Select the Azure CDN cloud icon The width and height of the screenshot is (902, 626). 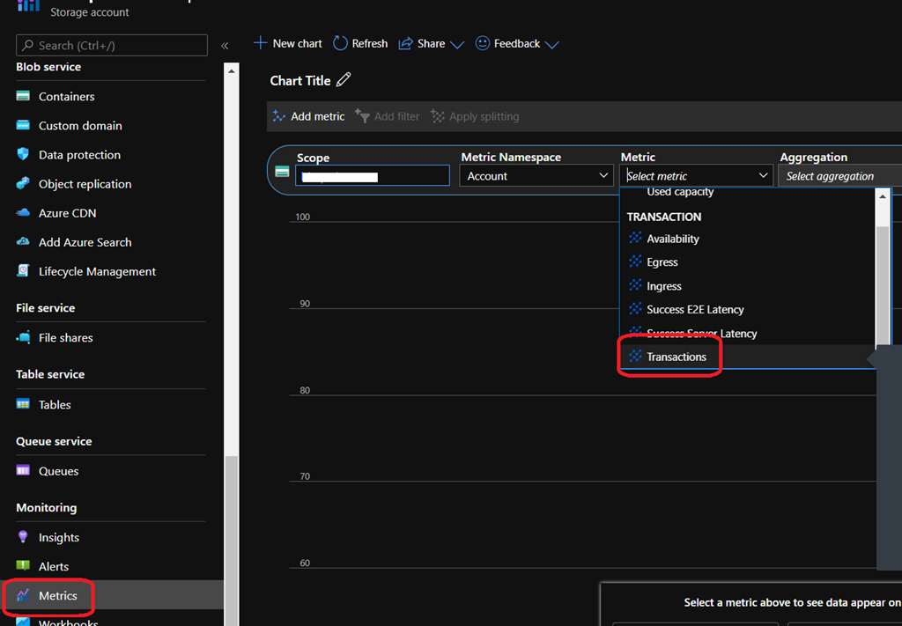23,213
